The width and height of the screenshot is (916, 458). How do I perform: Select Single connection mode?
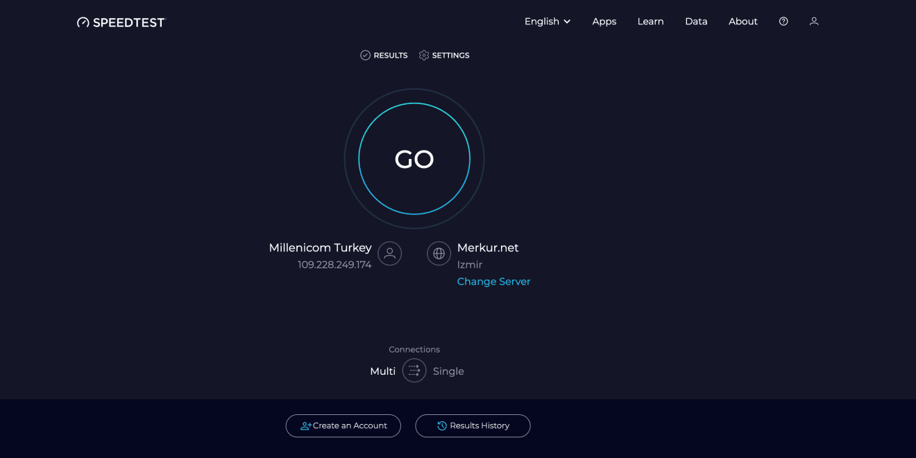tap(448, 371)
